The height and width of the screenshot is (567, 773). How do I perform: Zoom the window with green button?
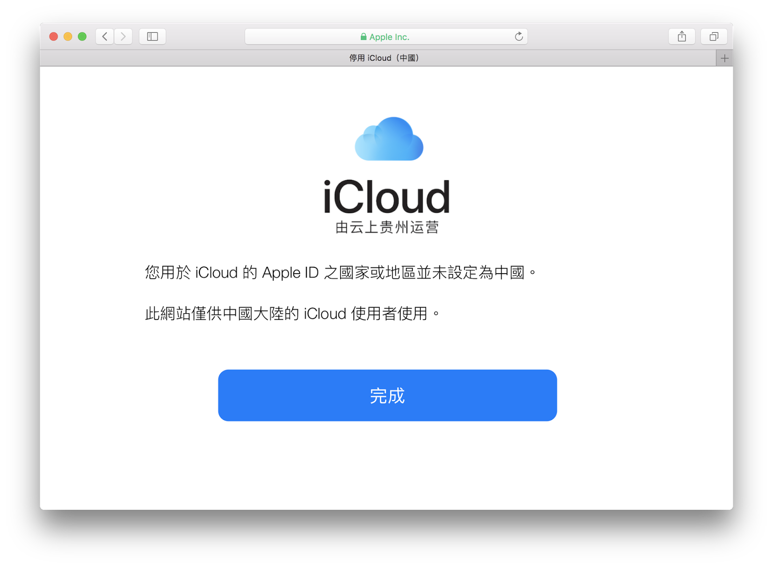click(82, 37)
